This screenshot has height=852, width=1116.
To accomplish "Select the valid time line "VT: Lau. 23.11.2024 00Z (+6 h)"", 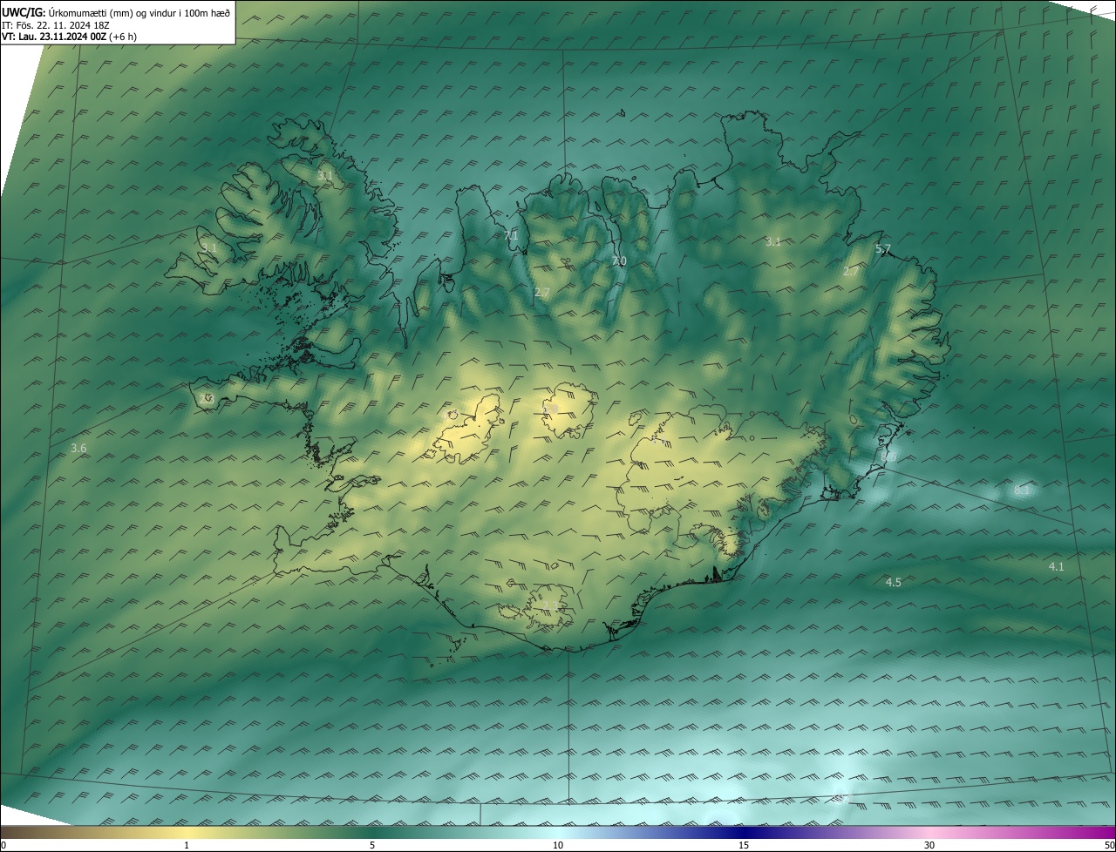I will [69, 37].
